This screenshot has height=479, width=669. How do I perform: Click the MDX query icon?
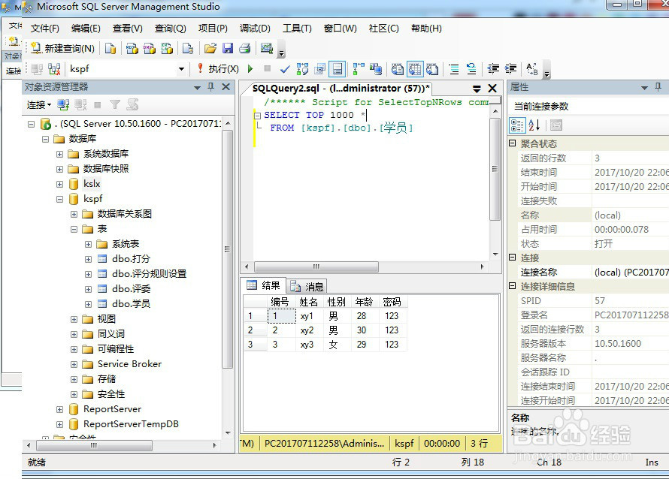click(132, 48)
